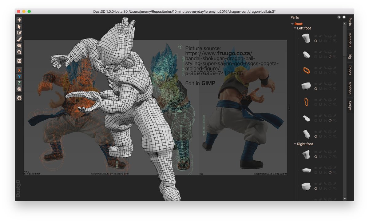Toggle the Y axis lock

point(19,76)
